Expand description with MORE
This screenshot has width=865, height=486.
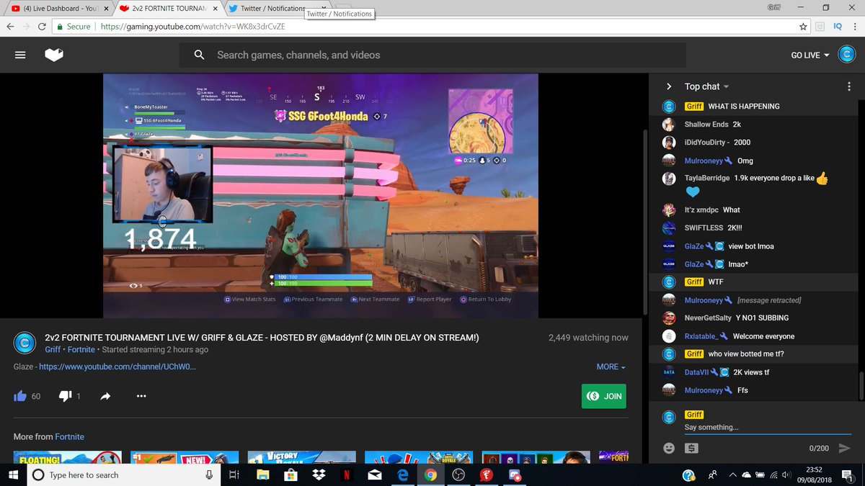point(611,366)
